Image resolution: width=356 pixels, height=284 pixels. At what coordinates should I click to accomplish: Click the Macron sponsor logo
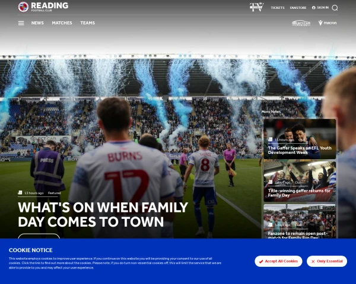click(x=328, y=23)
